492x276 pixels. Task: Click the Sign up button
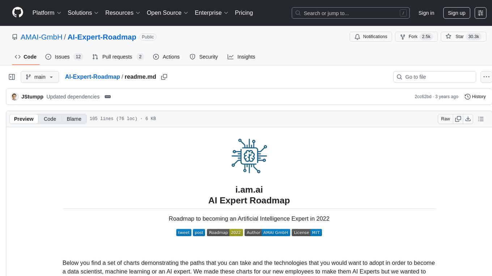[457, 13]
